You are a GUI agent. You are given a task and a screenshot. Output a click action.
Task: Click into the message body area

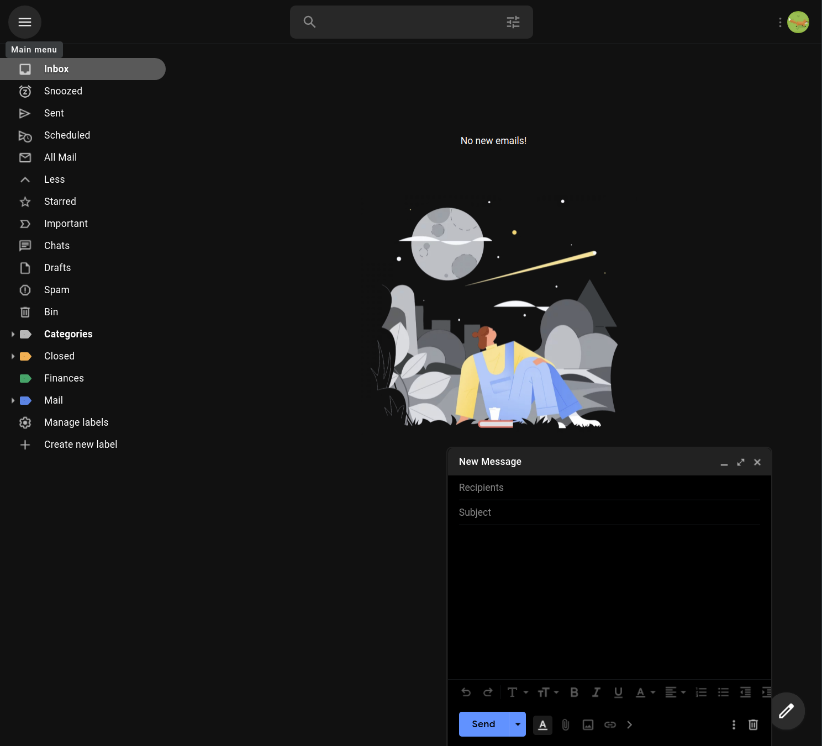click(x=609, y=602)
